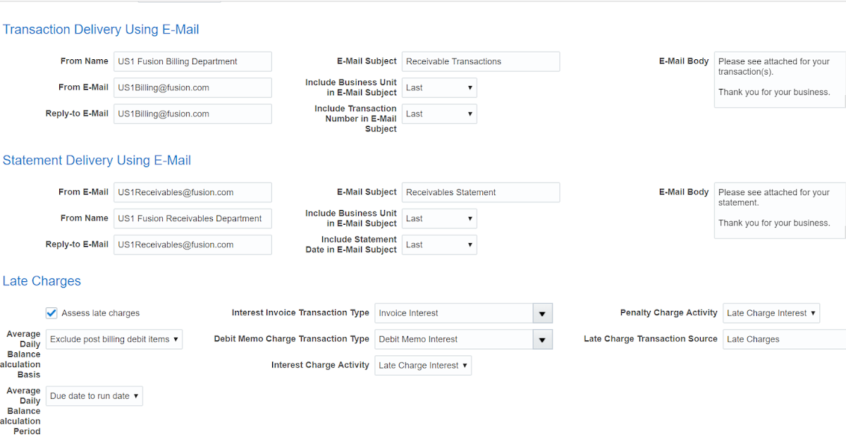Click the From Name field showing US1 Fusion Billing Department
Screen dimensions: 846x444
192,61
